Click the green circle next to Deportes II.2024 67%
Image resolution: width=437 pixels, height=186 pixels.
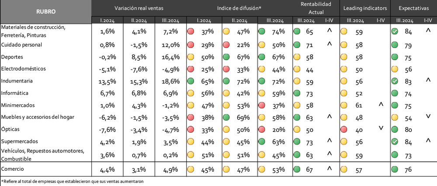point(226,57)
